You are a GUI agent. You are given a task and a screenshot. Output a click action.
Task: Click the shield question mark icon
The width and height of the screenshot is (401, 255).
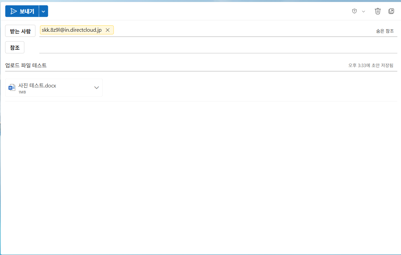[x=354, y=11]
